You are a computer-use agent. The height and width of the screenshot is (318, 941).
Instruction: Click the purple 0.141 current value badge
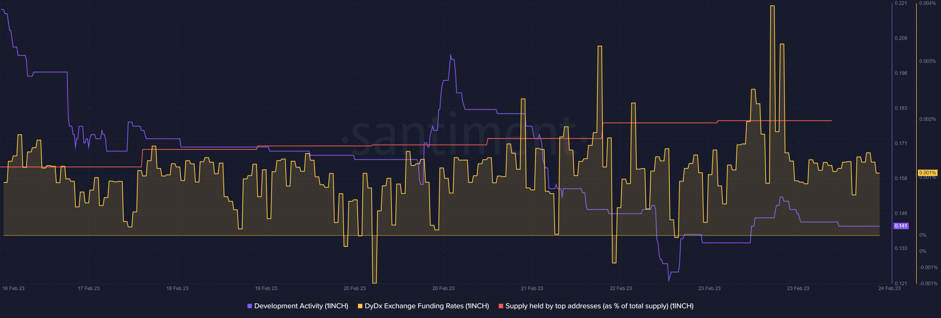pos(901,226)
